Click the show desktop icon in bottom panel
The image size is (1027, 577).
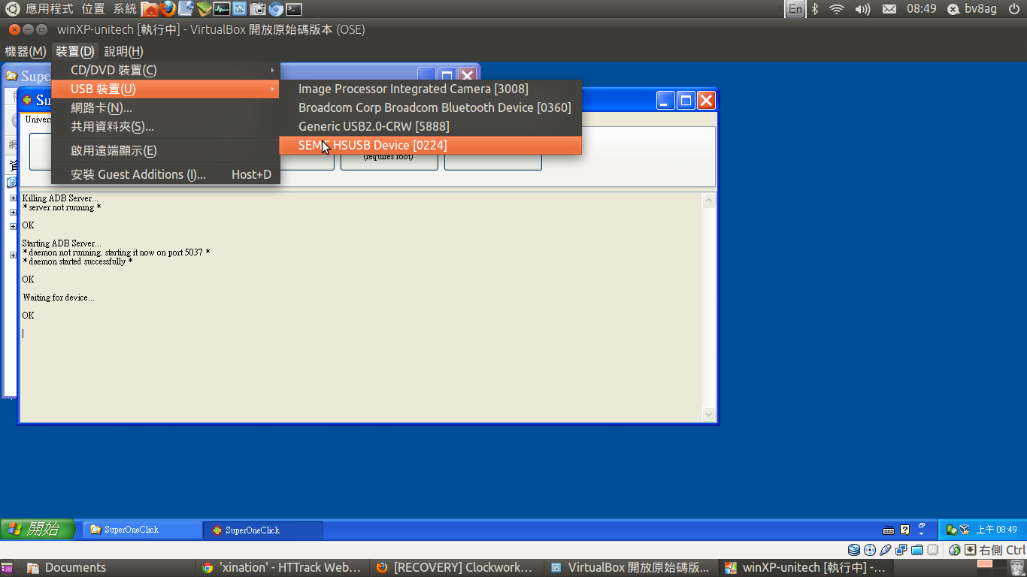point(7,568)
